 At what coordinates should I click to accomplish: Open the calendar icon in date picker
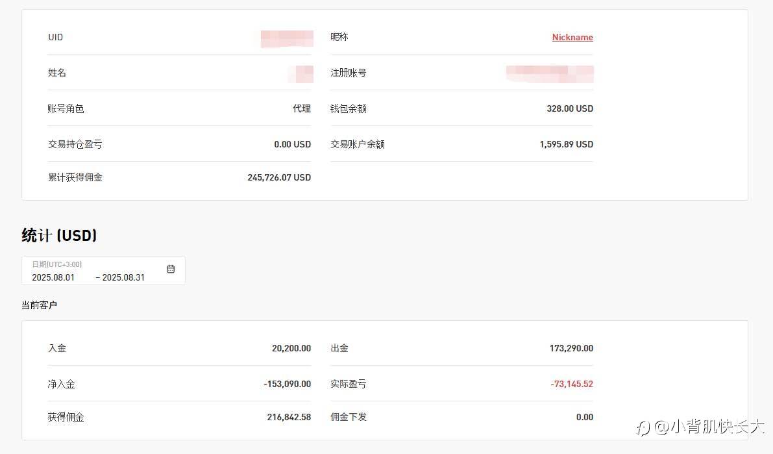tap(171, 269)
